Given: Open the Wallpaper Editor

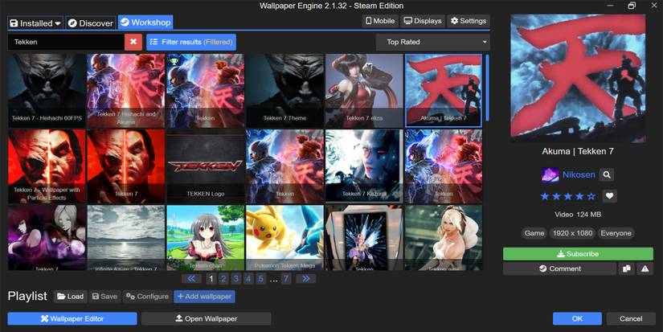Looking at the screenshot, I should pyautogui.click(x=72, y=319).
